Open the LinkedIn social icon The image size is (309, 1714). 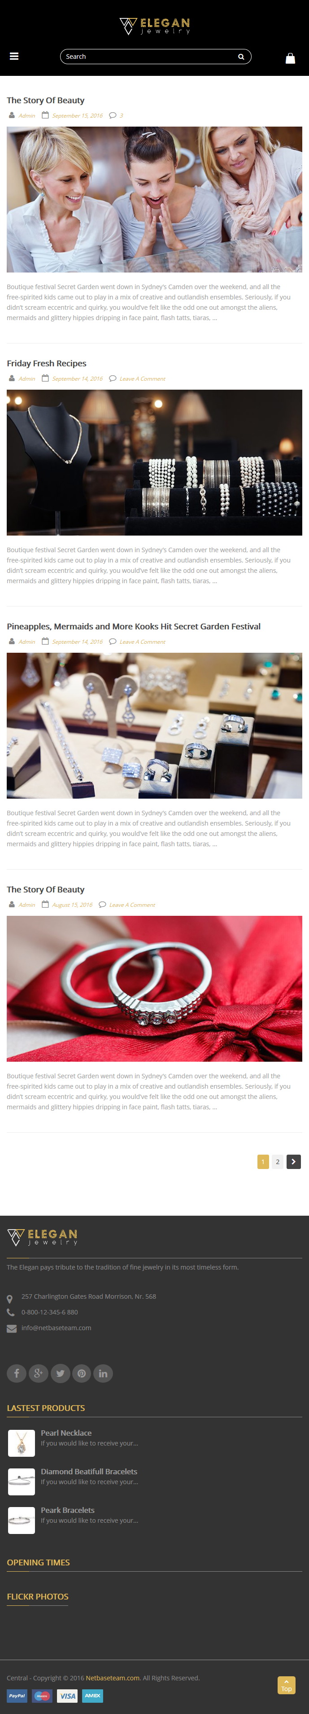pyautogui.click(x=103, y=1373)
